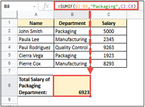
Task: Select row 1 header
Action: (9, 23)
